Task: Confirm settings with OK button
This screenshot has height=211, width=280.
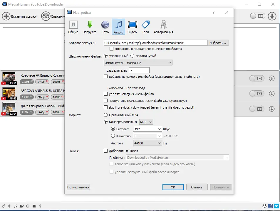Action: 173,187
